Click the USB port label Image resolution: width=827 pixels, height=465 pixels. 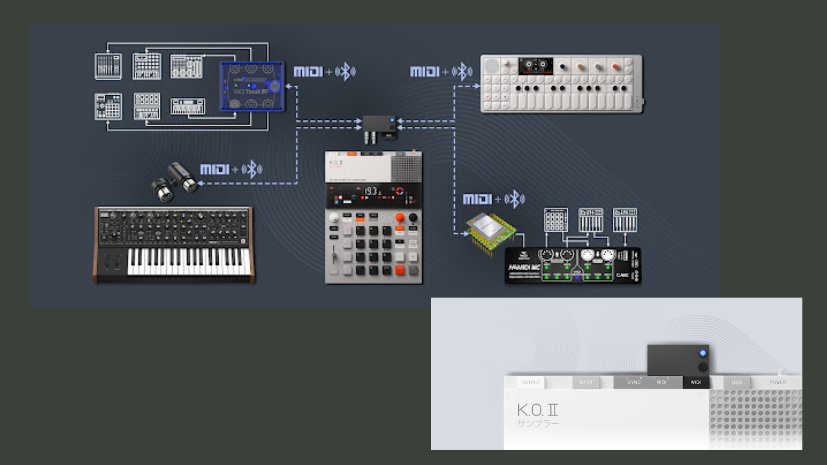click(737, 382)
